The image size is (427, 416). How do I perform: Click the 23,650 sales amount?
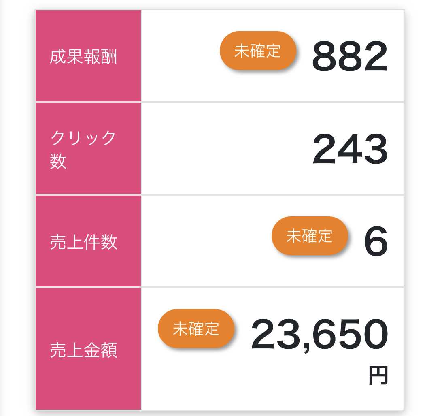pyautogui.click(x=319, y=335)
